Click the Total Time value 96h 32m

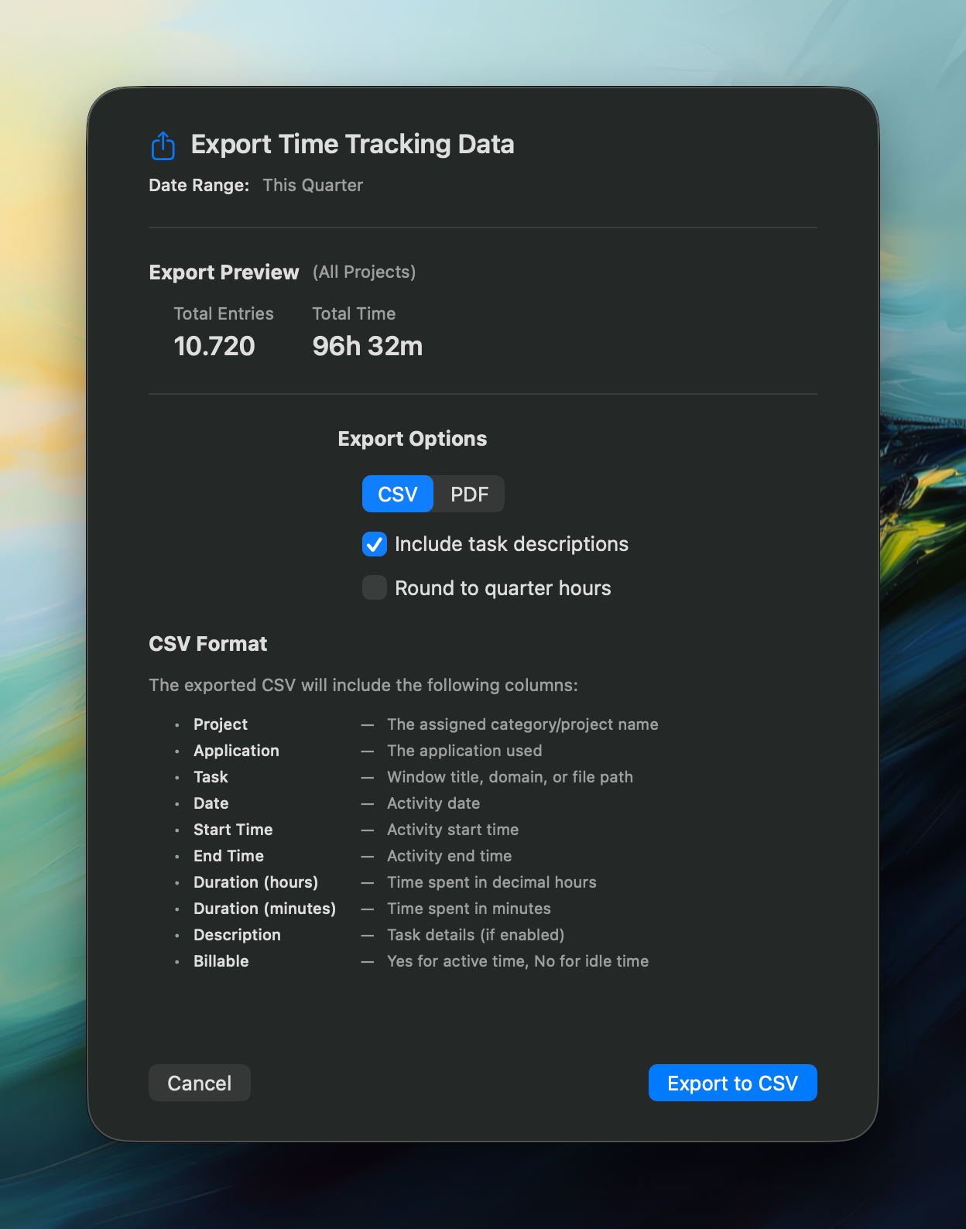(367, 345)
